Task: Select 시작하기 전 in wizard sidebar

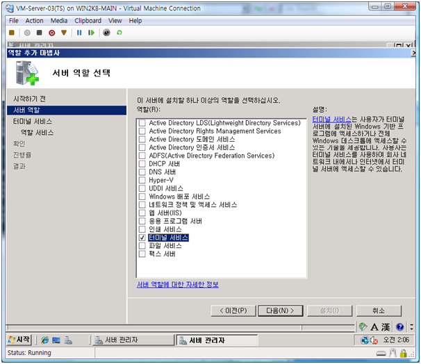Action: point(30,99)
